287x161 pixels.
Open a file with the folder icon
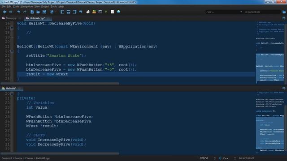(x=38, y=12)
